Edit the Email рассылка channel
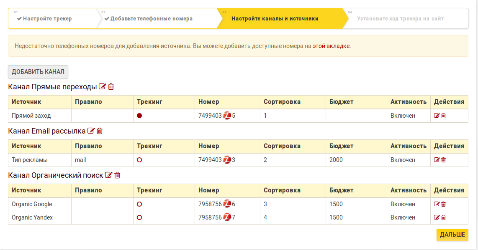478x250 pixels. [91, 131]
